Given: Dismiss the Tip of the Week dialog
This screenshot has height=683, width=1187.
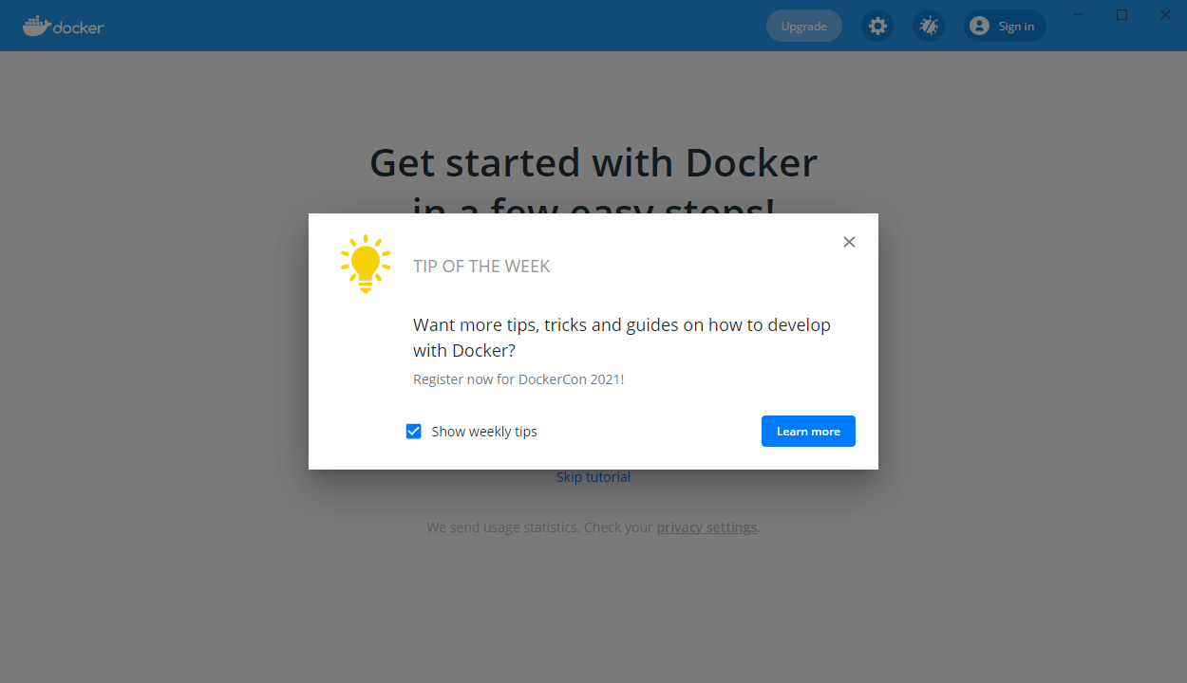Looking at the screenshot, I should tap(849, 242).
